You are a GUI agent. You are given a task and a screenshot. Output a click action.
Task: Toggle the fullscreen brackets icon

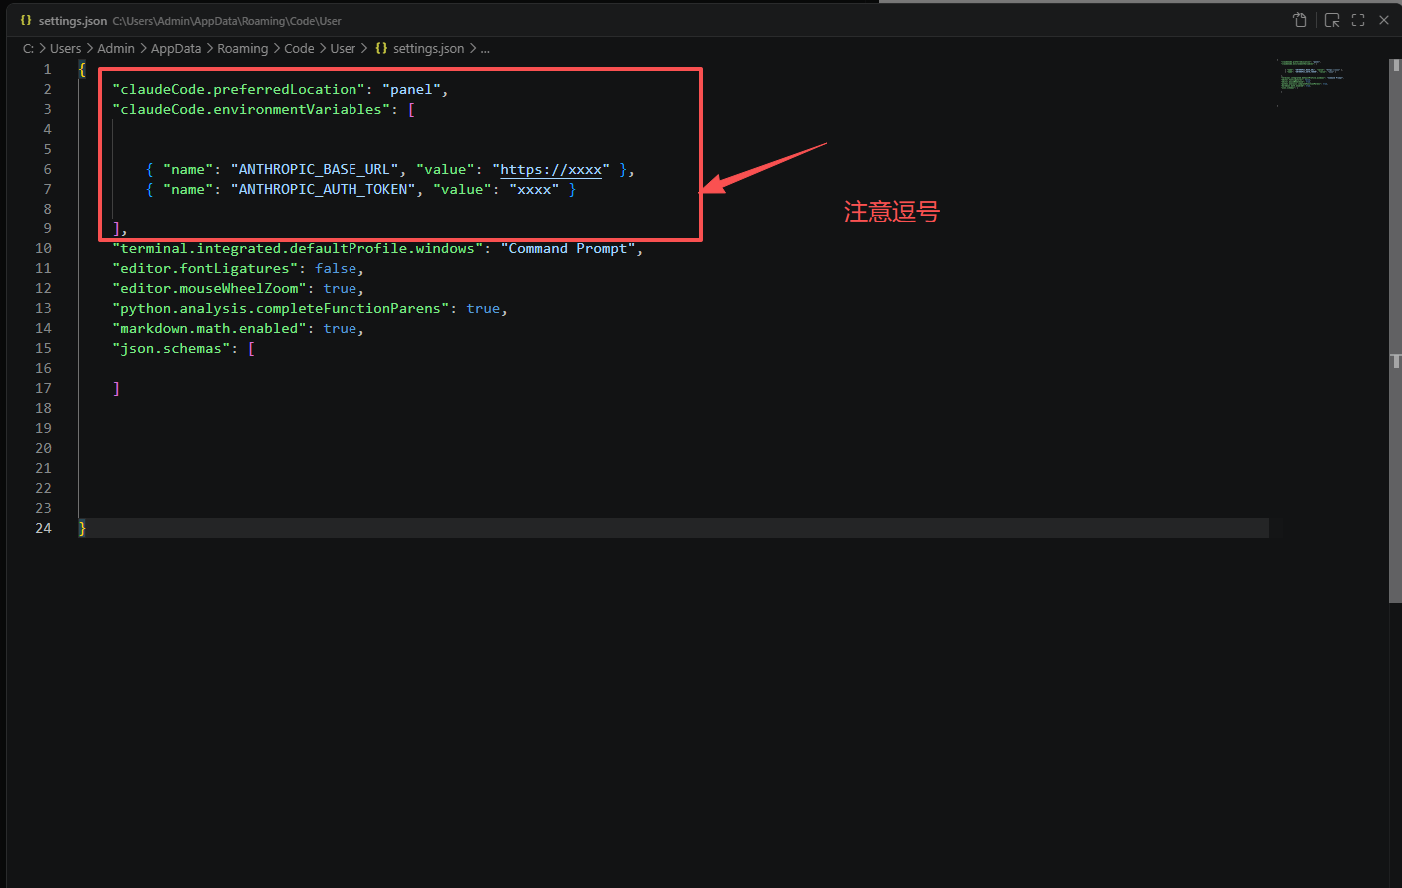pos(1358,20)
